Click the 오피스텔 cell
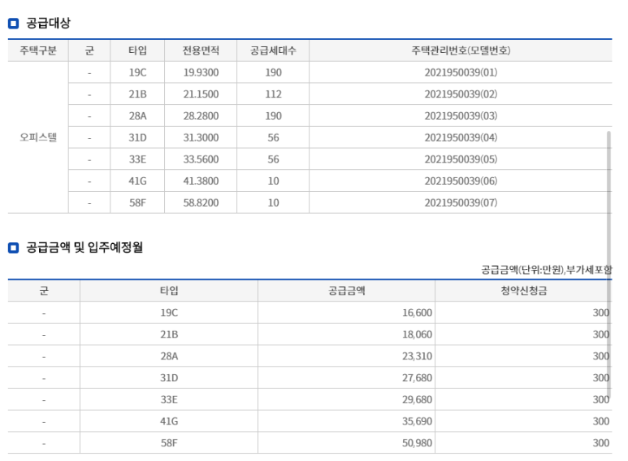 coord(38,137)
